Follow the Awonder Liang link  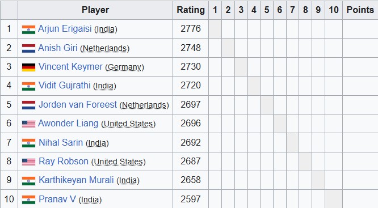point(68,123)
